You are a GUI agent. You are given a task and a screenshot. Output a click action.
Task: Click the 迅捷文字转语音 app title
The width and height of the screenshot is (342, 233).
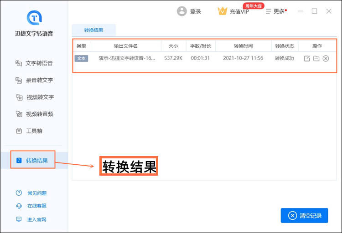coord(34,34)
